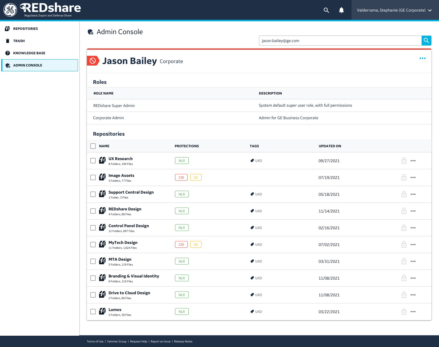
Task: Click the UX Research repository icon
Action: pos(102,160)
